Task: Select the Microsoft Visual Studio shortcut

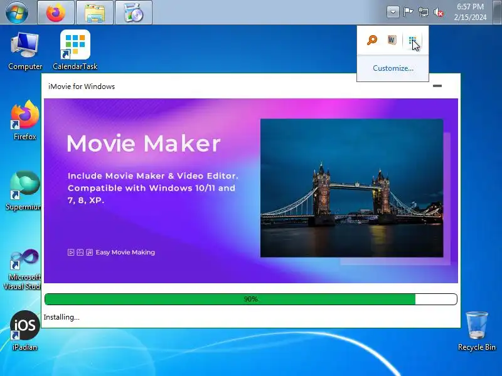Action: (23, 269)
